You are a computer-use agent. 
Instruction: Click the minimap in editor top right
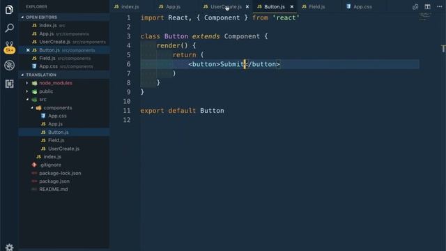424,16
